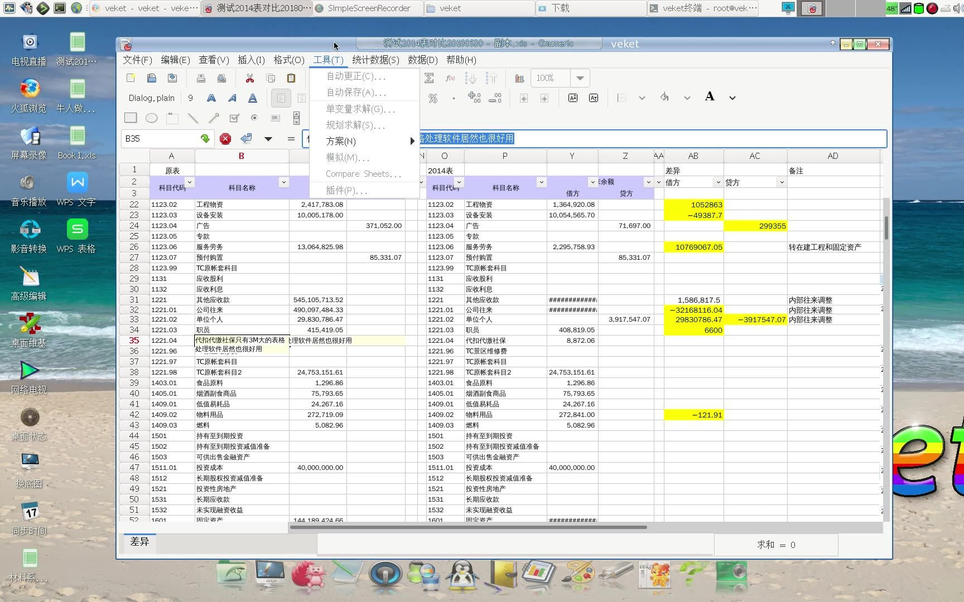Select the 差异 sheet tab
The width and height of the screenshot is (964, 602).
pyautogui.click(x=139, y=542)
